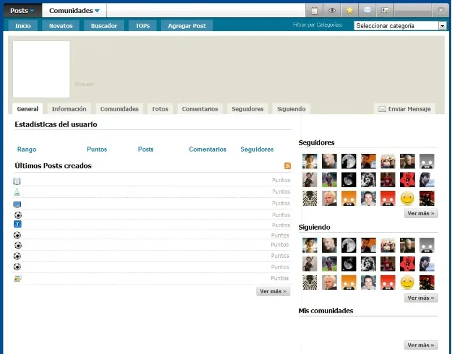Image resolution: width=452 pixels, height=354 pixels.
Task: Switch to the Buscador tab
Action: tap(104, 25)
